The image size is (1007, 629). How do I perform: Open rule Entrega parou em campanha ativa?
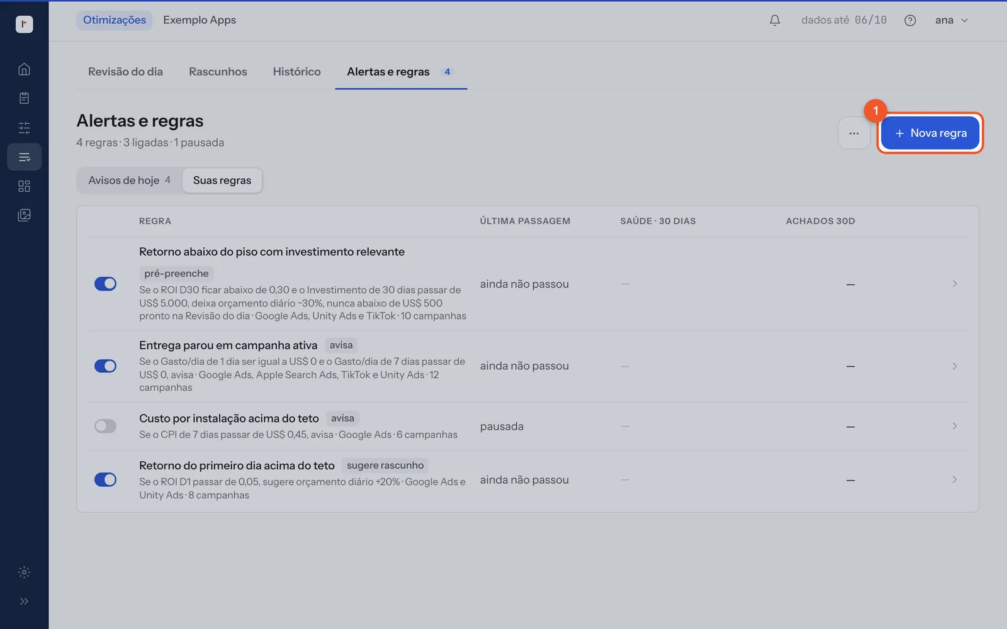click(x=228, y=345)
